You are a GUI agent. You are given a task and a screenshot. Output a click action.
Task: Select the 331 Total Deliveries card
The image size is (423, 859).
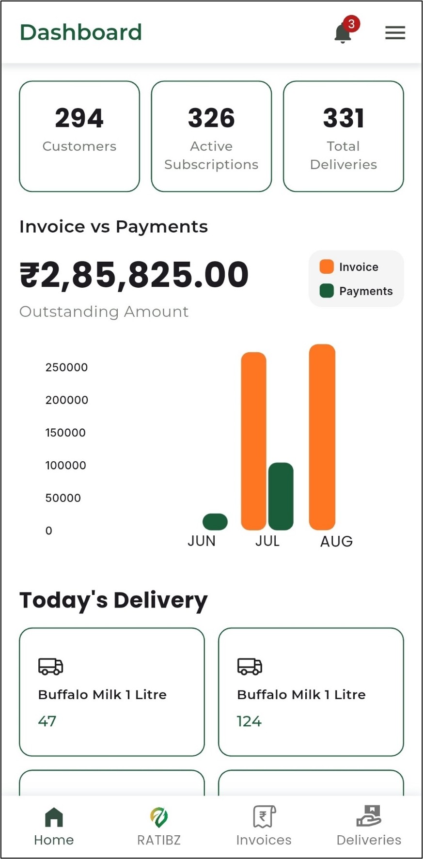(x=343, y=136)
